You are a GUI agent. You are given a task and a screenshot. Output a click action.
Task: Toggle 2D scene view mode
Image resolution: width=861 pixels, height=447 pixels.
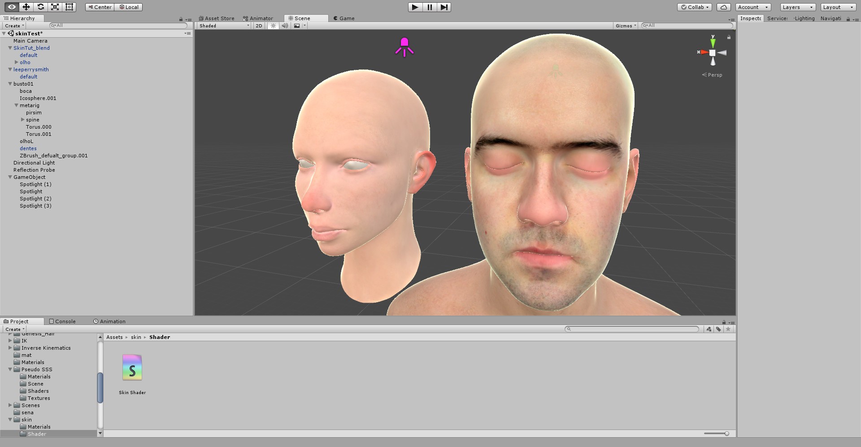(259, 26)
